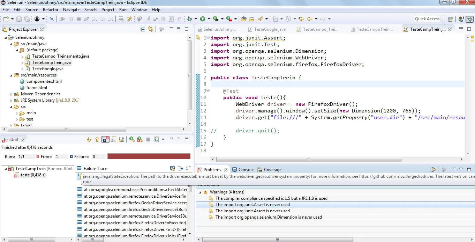Collapse the Warnings (4 items) group
475x242 pixels.
[x=200, y=192]
